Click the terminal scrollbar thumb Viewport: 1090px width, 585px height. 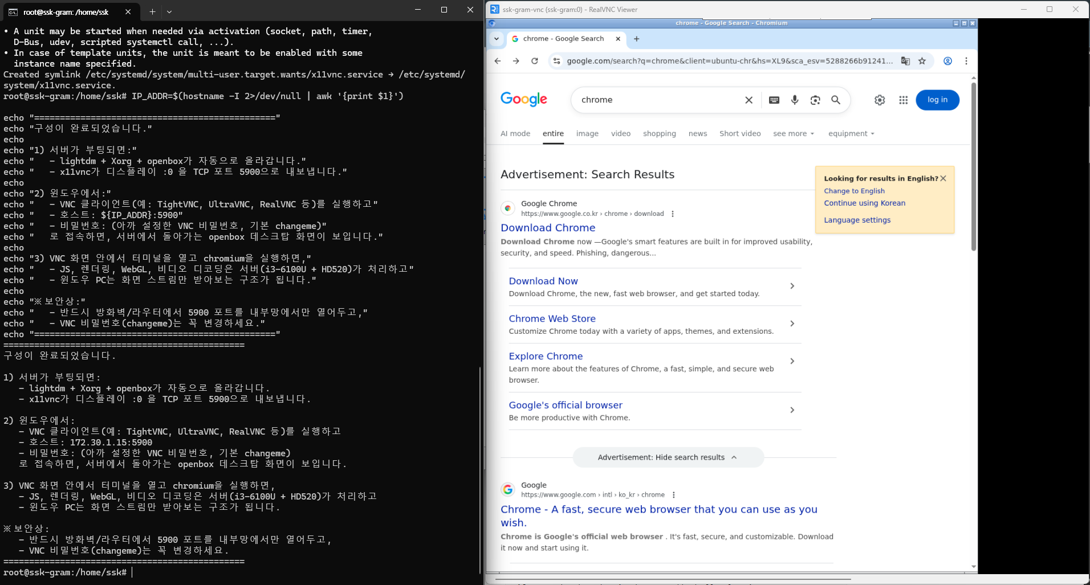(480, 470)
